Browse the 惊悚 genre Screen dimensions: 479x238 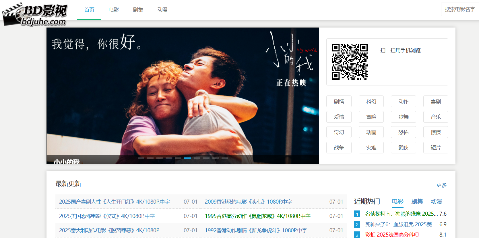pyautogui.click(x=436, y=132)
